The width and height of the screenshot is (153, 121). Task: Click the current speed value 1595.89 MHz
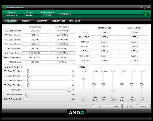[62, 44]
